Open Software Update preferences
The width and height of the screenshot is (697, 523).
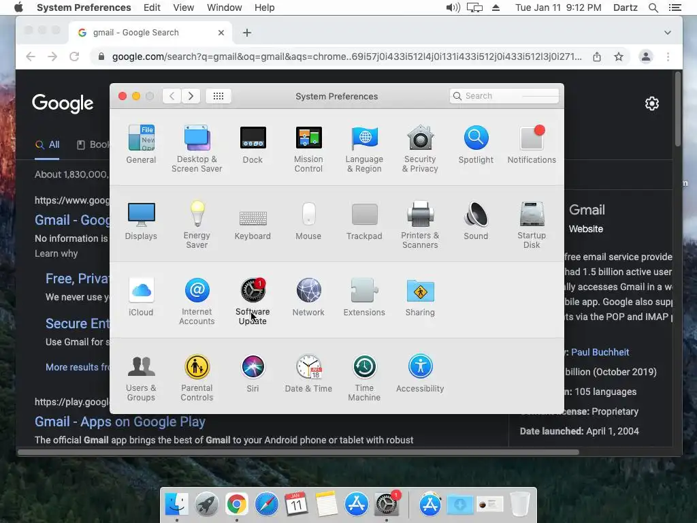click(253, 301)
